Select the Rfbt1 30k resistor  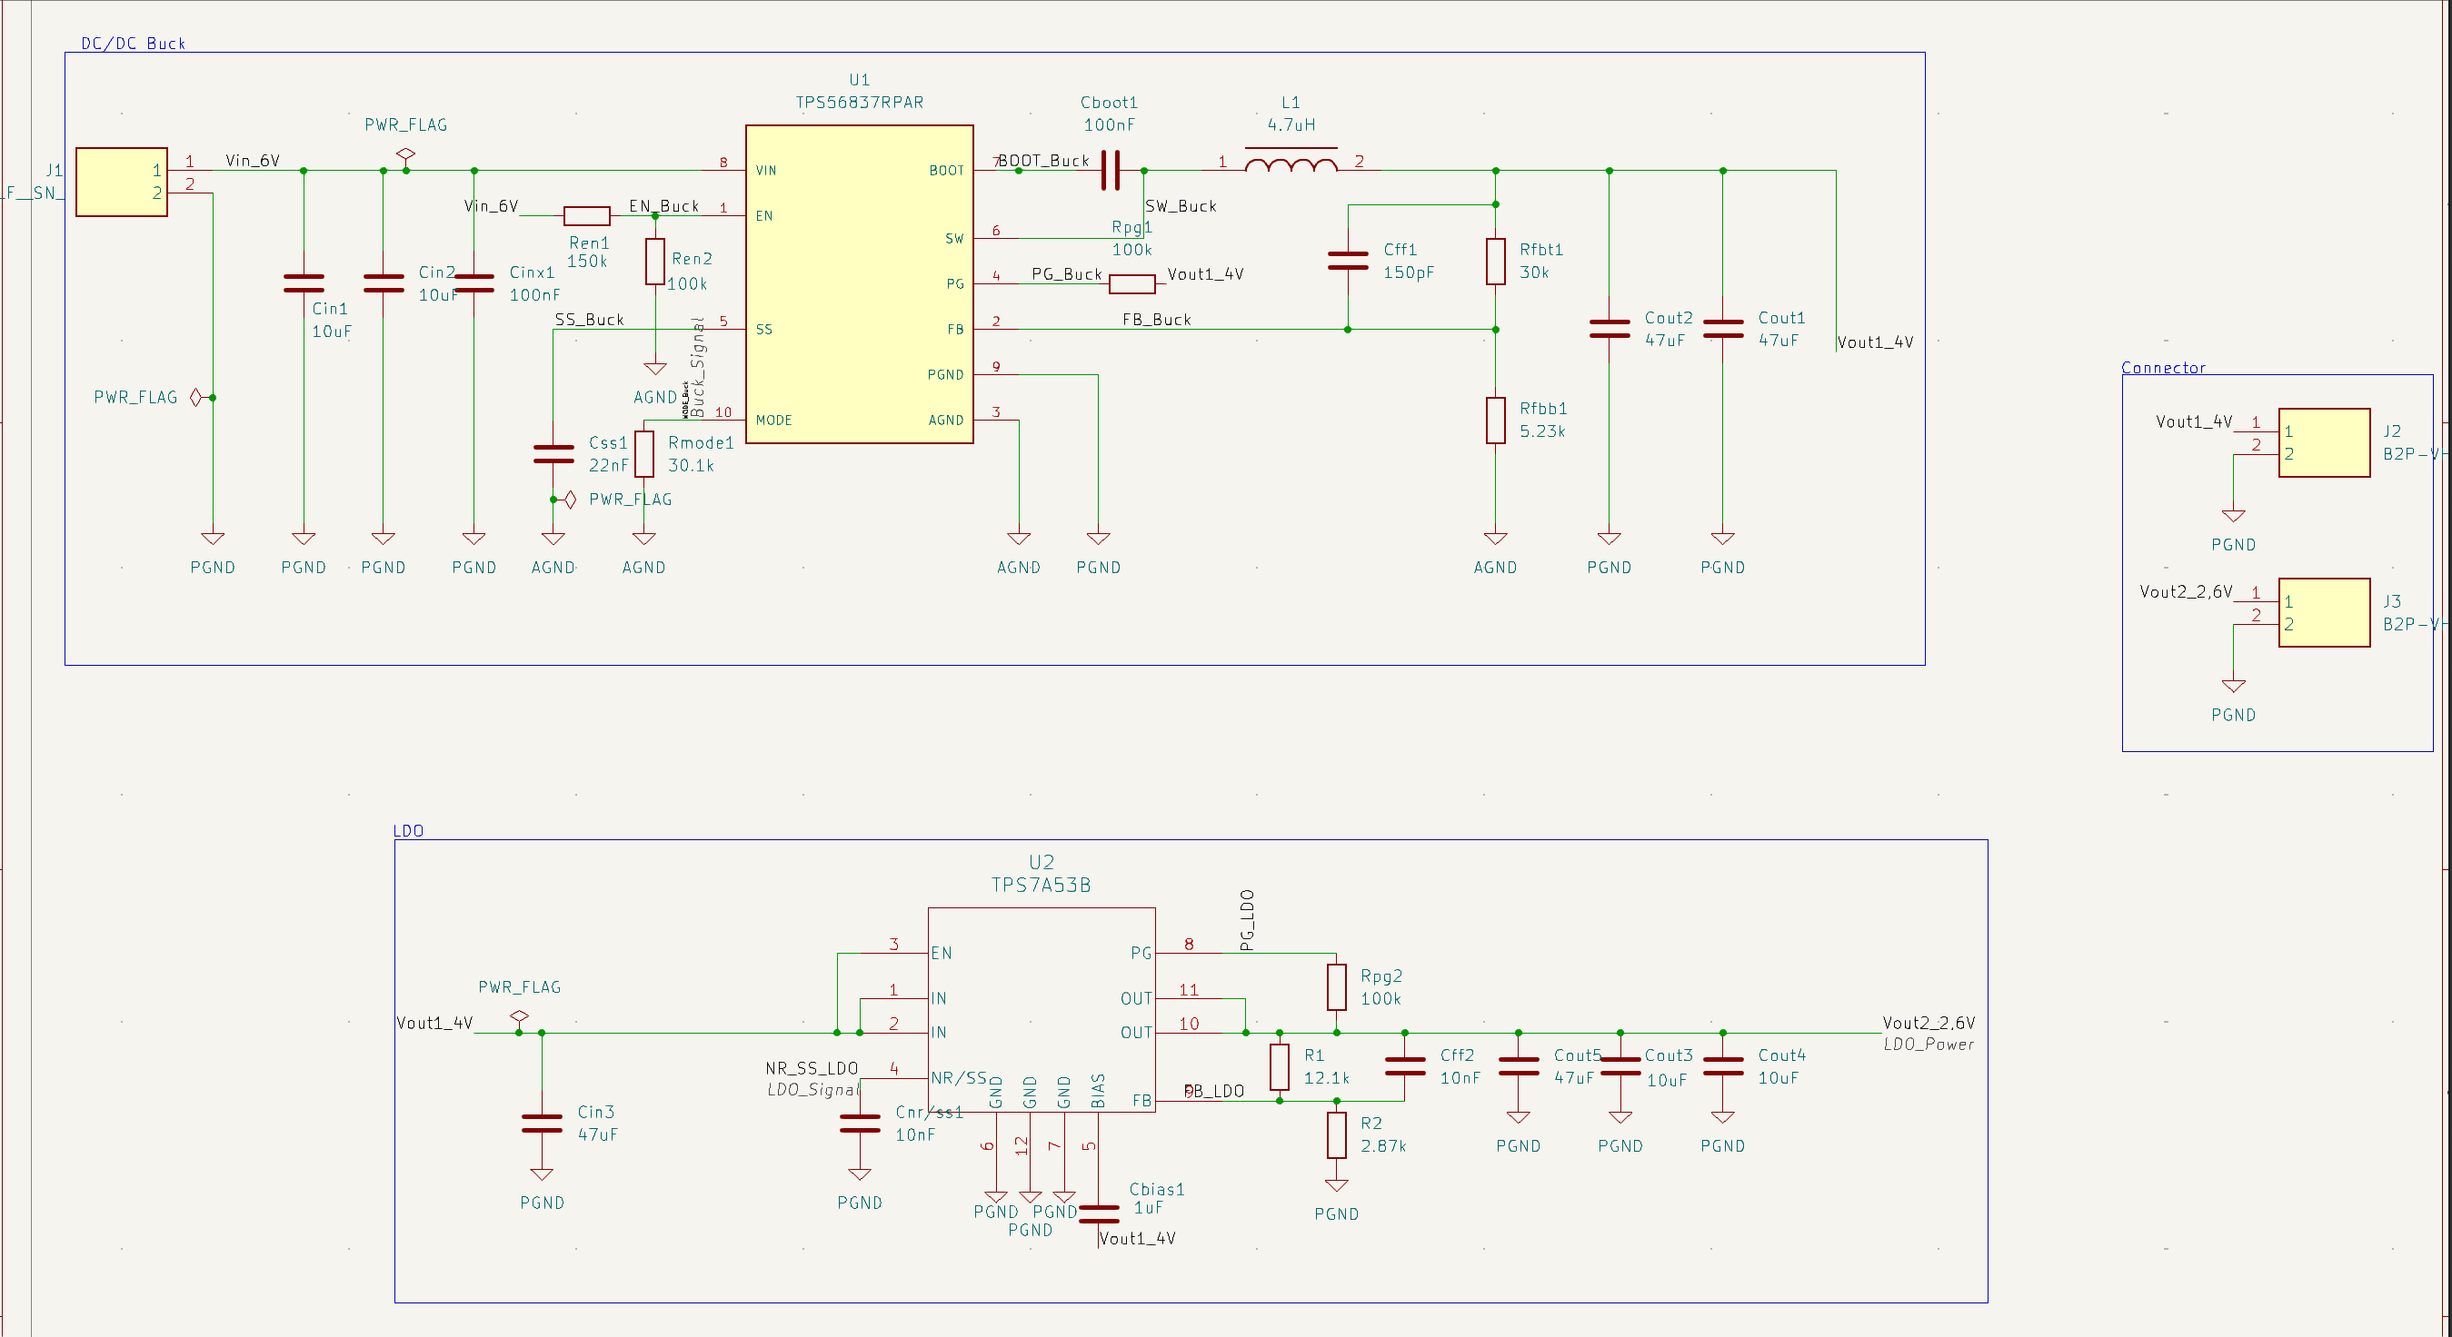[1495, 261]
